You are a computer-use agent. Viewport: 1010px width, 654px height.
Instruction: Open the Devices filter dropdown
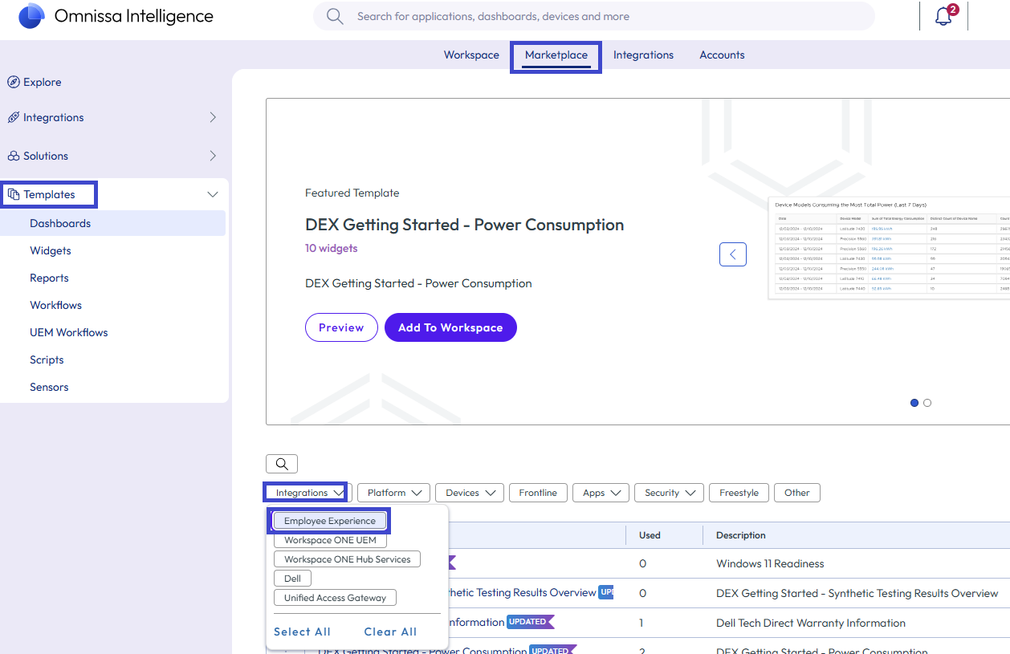[x=470, y=493]
